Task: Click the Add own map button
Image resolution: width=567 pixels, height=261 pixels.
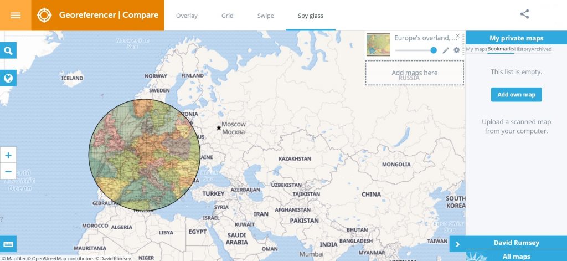Action: pos(517,95)
